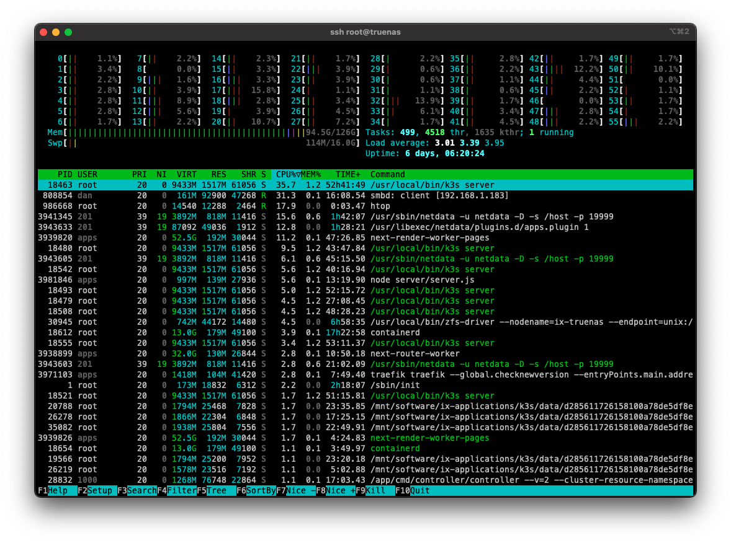Viewport: 731px width, 543px height.
Task: Click F7 Nice minus button
Action: pyautogui.click(x=295, y=490)
